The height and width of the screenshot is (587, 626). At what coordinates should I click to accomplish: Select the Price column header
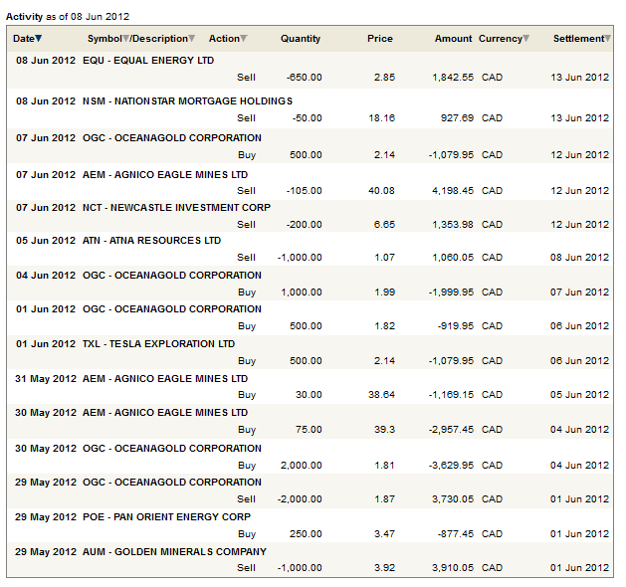click(x=379, y=39)
